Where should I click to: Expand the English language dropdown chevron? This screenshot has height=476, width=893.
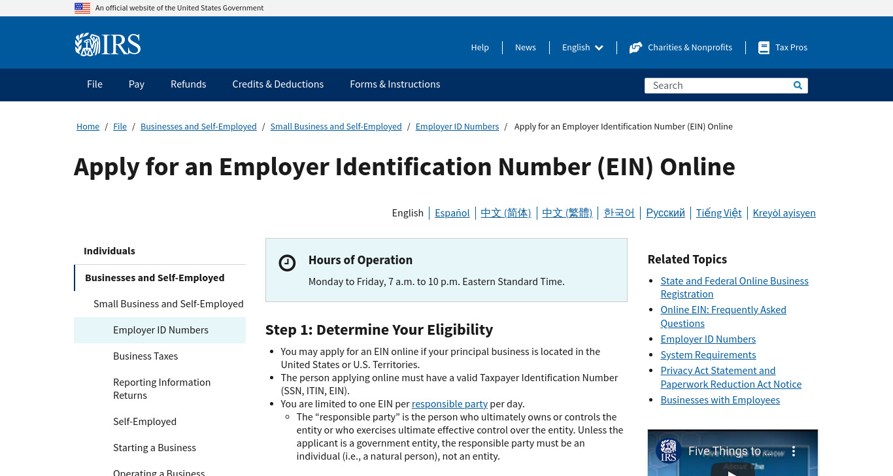pos(599,48)
